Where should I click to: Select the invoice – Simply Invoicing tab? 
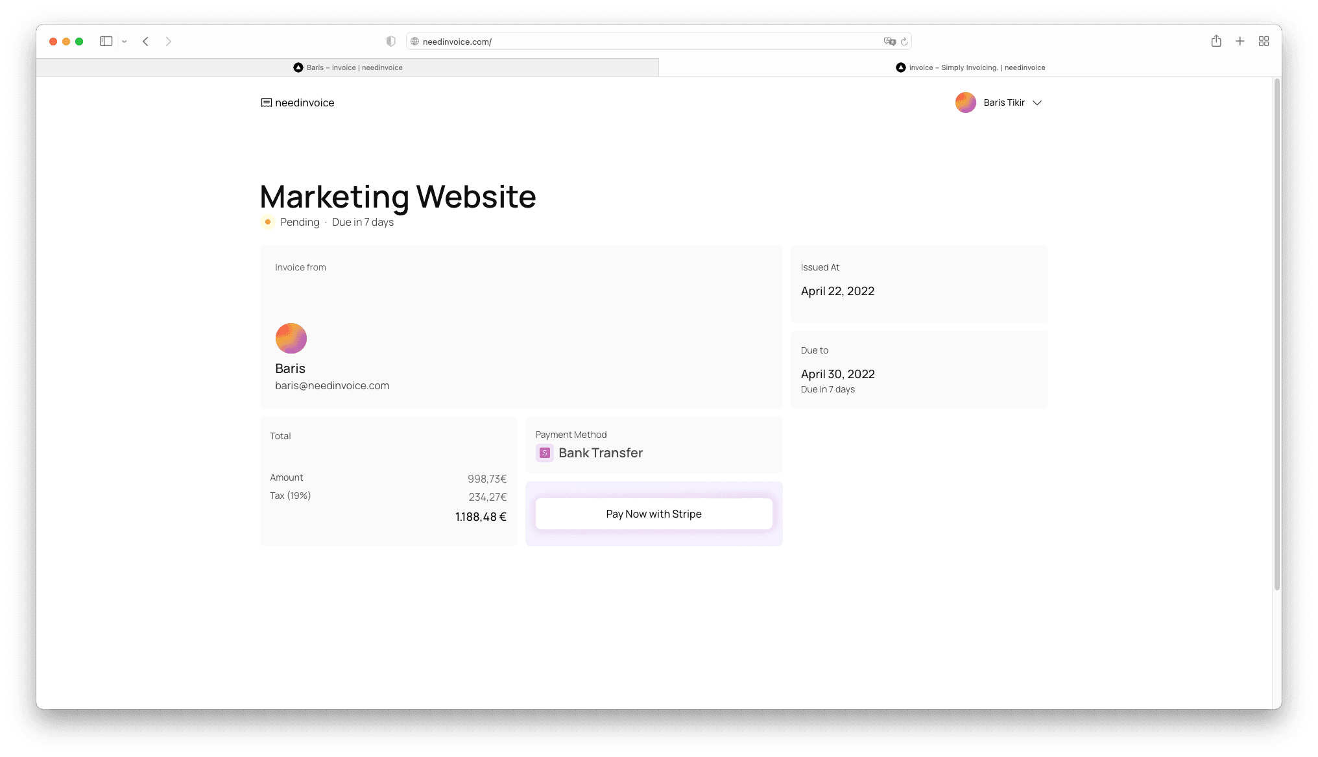[970, 67]
